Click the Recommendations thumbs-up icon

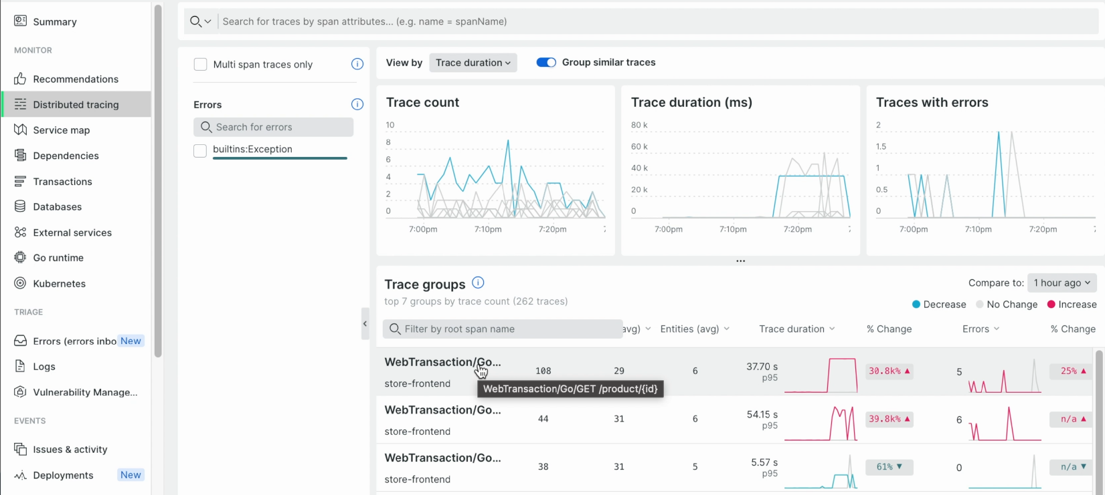coord(20,79)
